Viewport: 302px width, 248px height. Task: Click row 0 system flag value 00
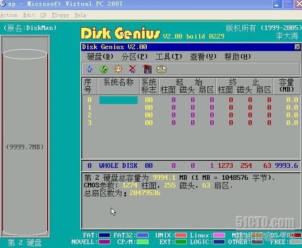tap(149, 100)
